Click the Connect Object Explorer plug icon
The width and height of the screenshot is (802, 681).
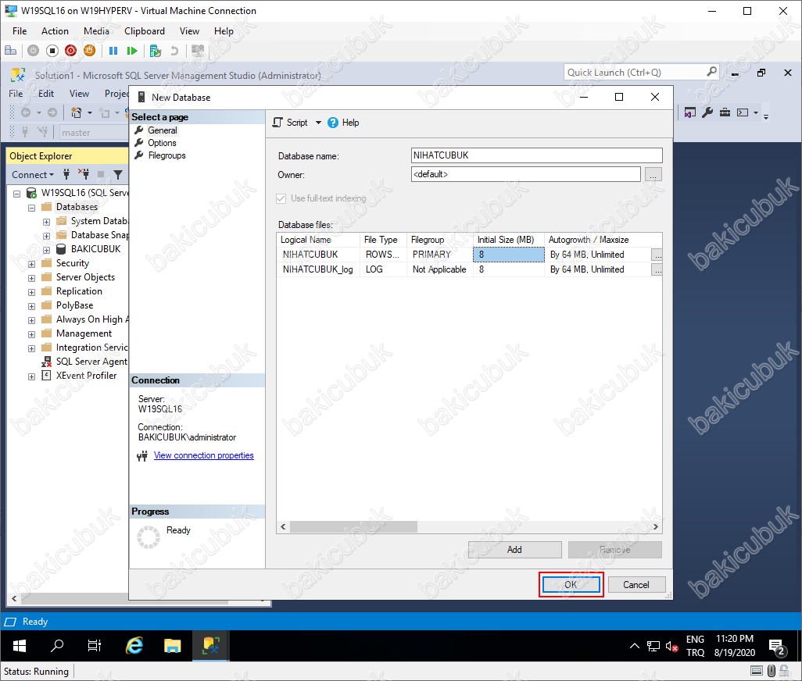point(66,175)
